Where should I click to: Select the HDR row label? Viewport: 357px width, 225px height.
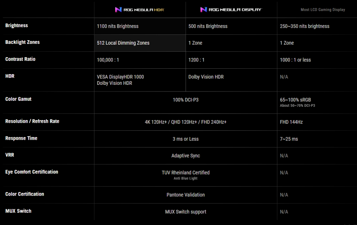[10, 76]
